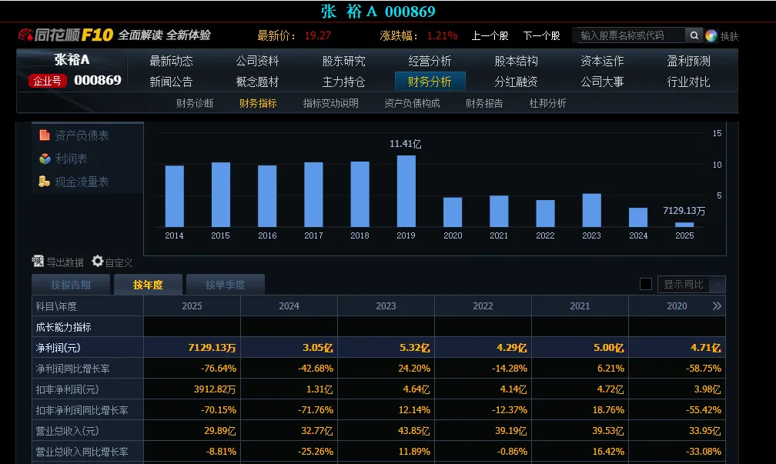The height and width of the screenshot is (464, 776).
Task: Open 资本运作 menu item
Action: coord(602,62)
